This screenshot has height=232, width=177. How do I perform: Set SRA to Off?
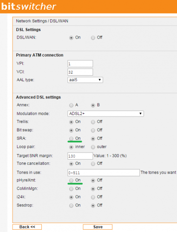93,139
